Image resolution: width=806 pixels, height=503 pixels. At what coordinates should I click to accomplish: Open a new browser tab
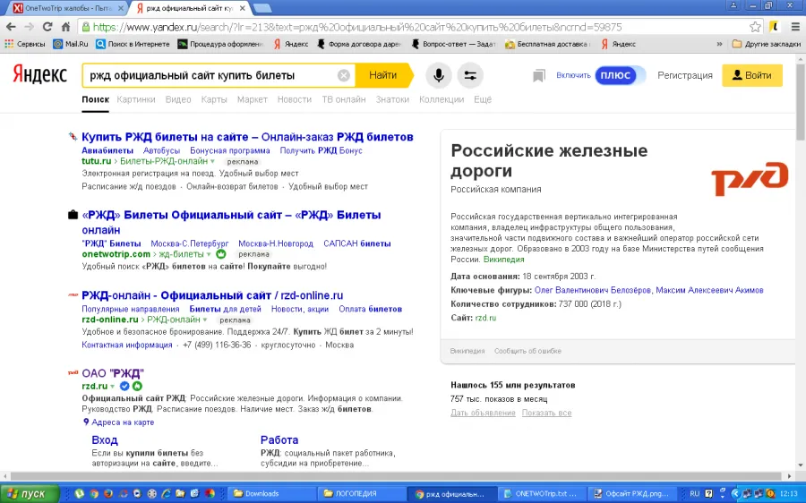click(262, 8)
